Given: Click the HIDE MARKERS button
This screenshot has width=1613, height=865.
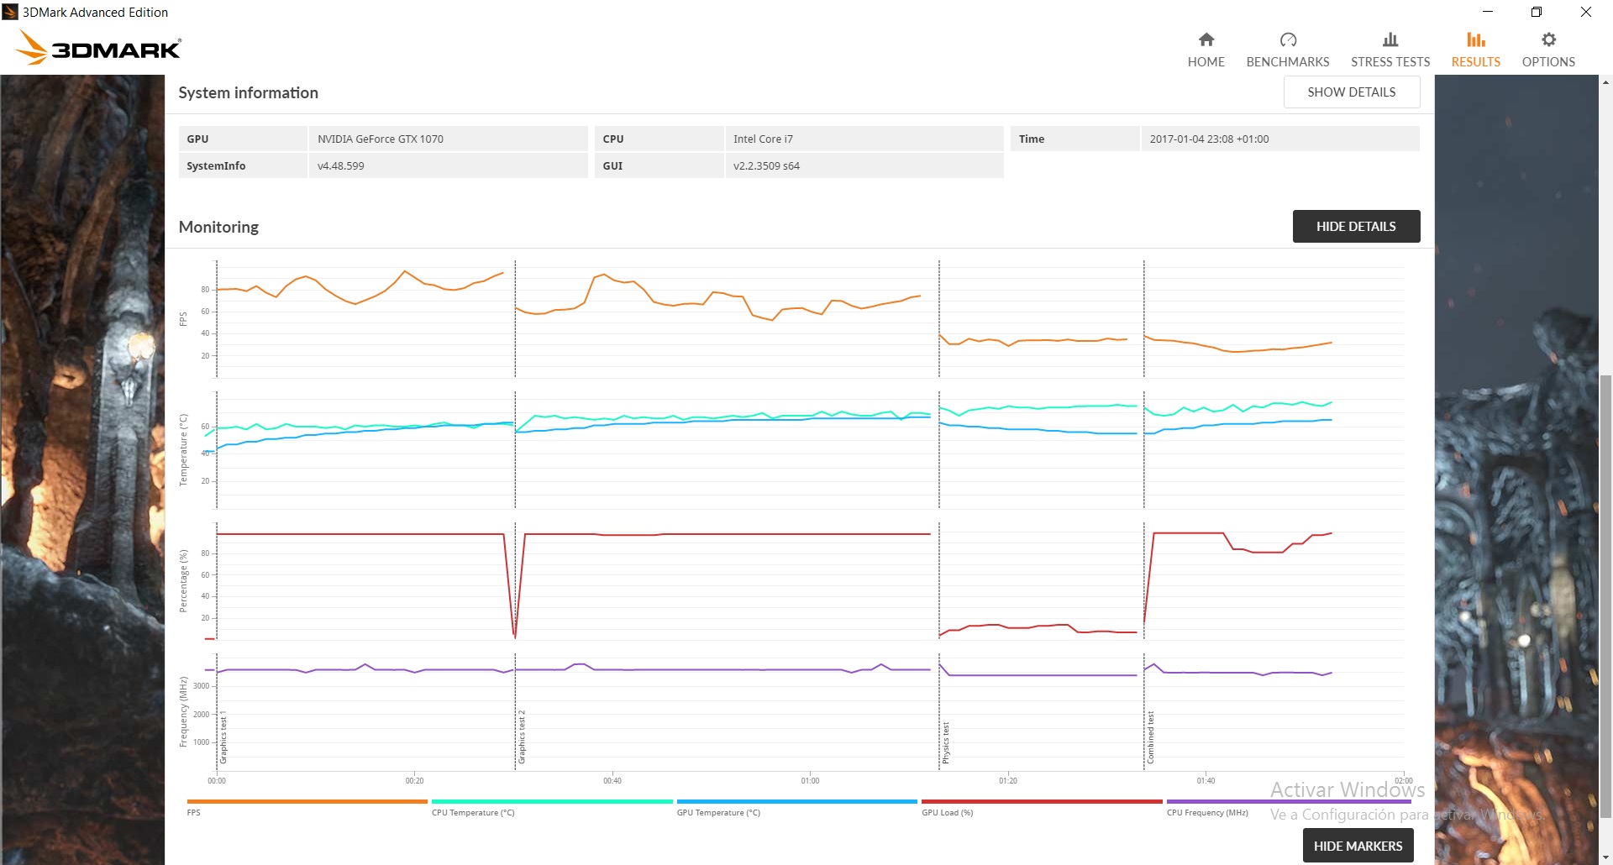Looking at the screenshot, I should 1358,846.
